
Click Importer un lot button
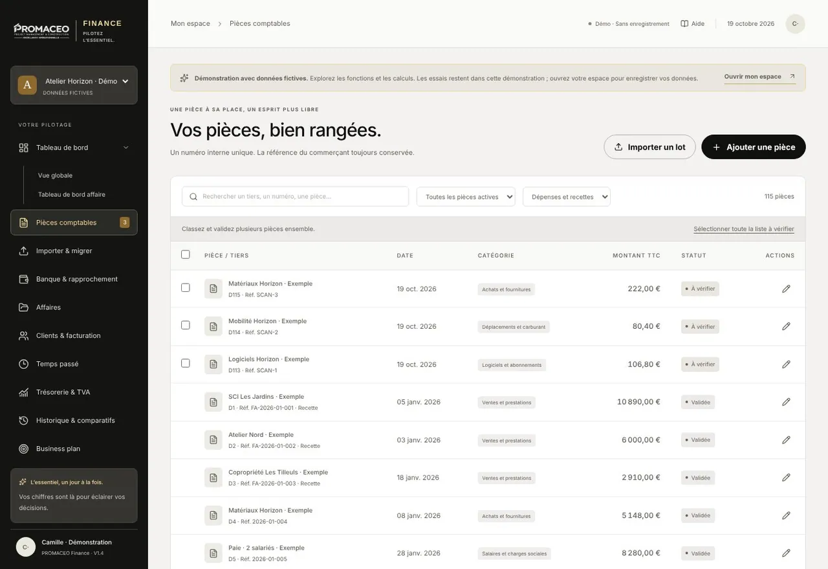(x=649, y=147)
